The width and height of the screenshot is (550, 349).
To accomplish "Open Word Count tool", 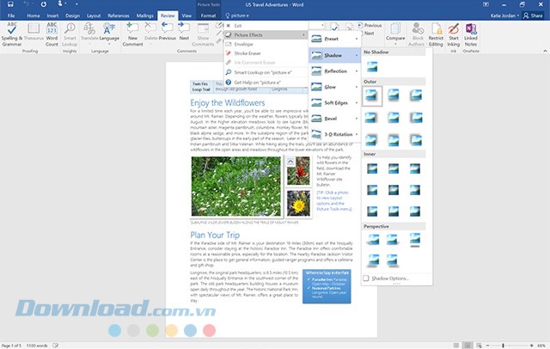I will click(52, 34).
